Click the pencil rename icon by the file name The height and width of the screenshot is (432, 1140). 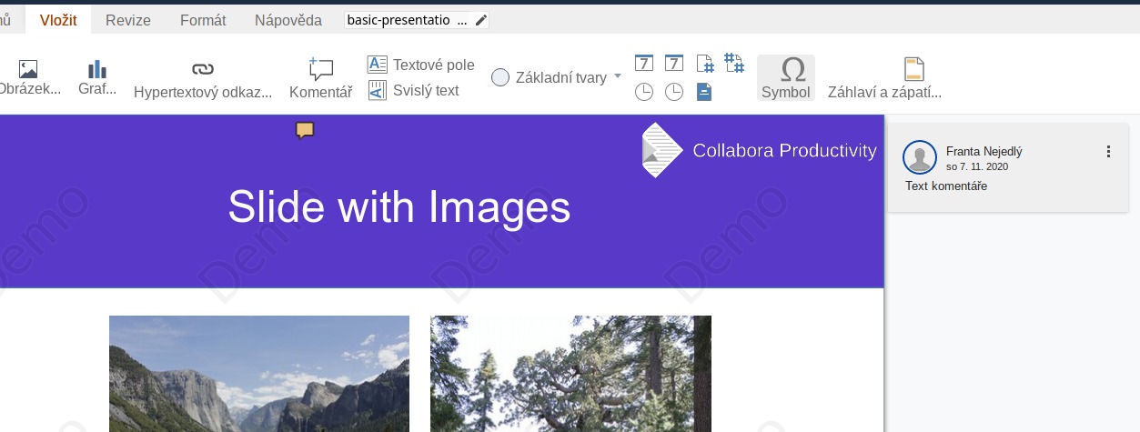481,20
